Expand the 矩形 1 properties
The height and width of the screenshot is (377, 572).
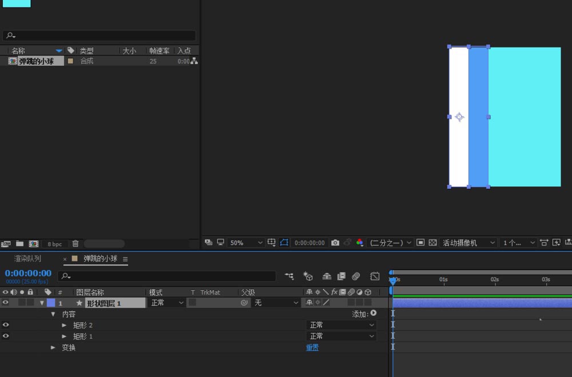tap(64, 336)
